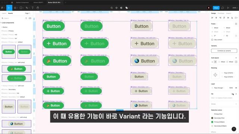
Task: Switch to the Assets tab
Action: tap(10, 13)
